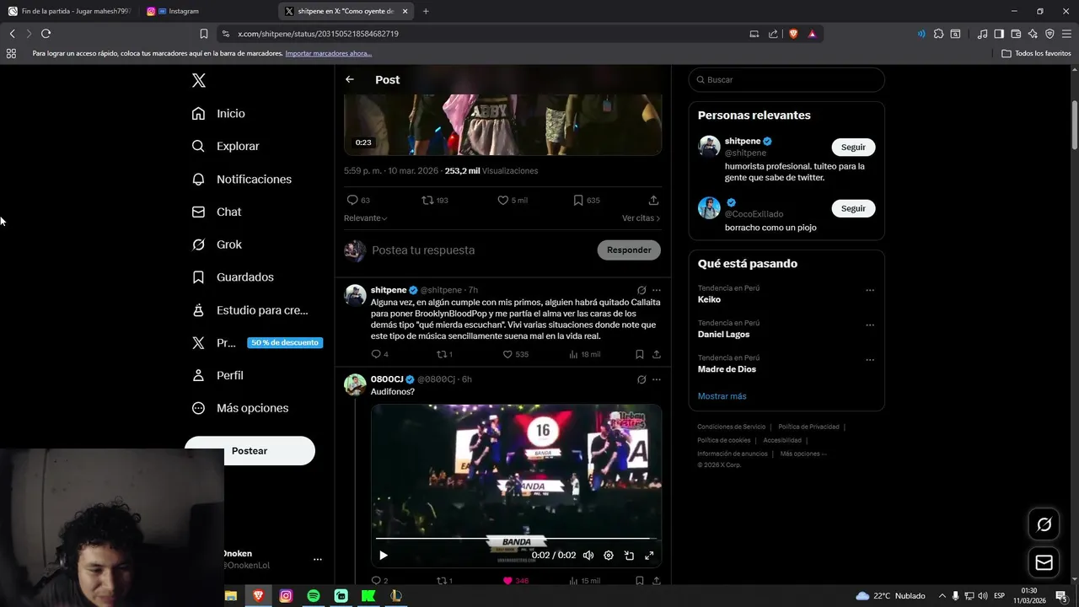Open Notificaciones in the sidebar
Viewport: 1079px width, 607px height.
coord(241,179)
